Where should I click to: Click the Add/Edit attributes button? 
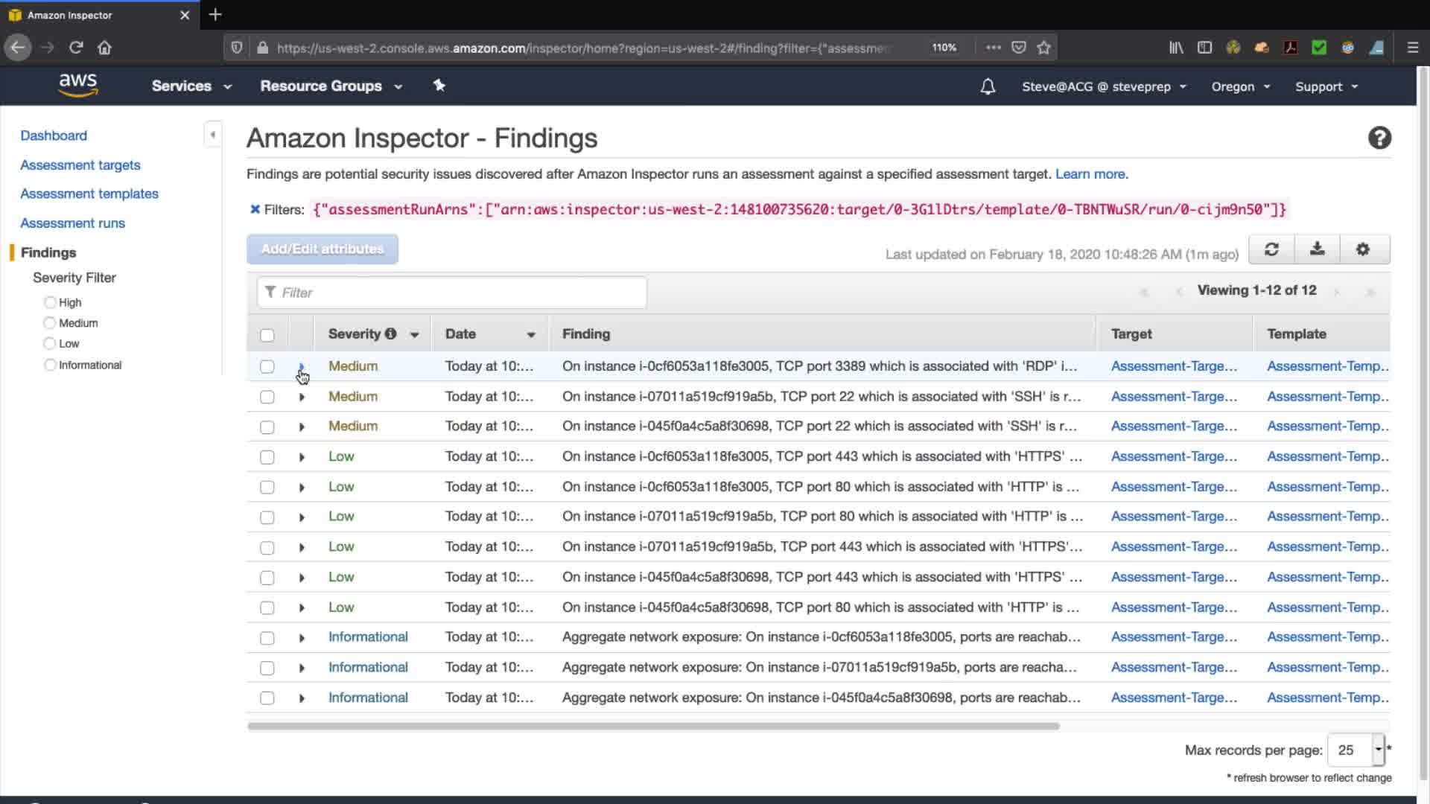tap(322, 249)
